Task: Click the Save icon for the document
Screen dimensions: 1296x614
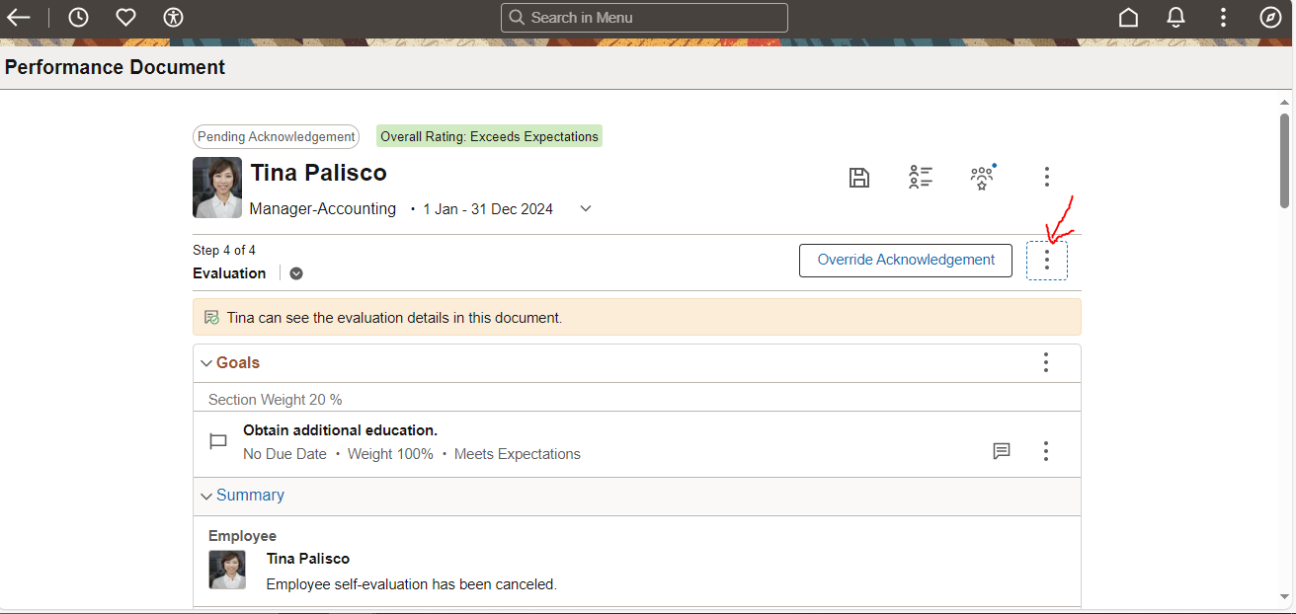Action: coord(858,177)
